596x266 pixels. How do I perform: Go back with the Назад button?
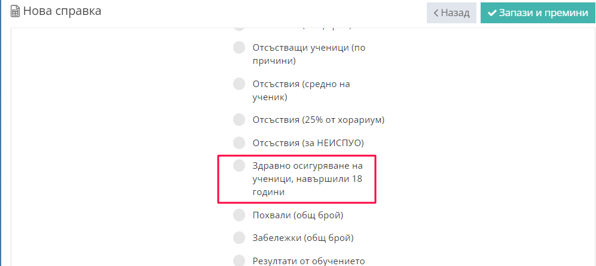451,13
